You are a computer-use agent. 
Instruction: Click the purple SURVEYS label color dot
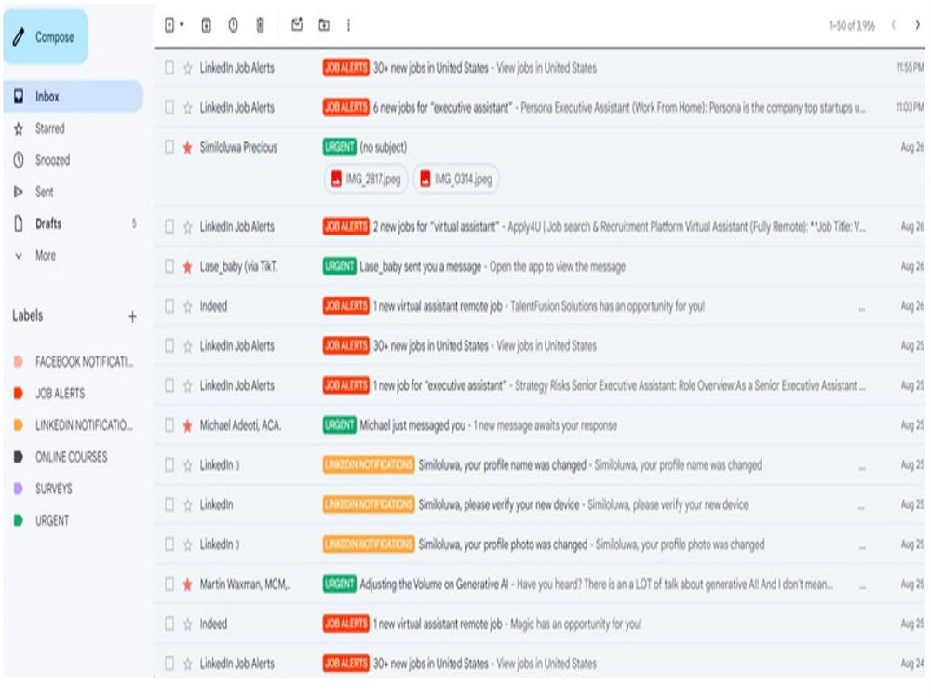[x=18, y=490]
